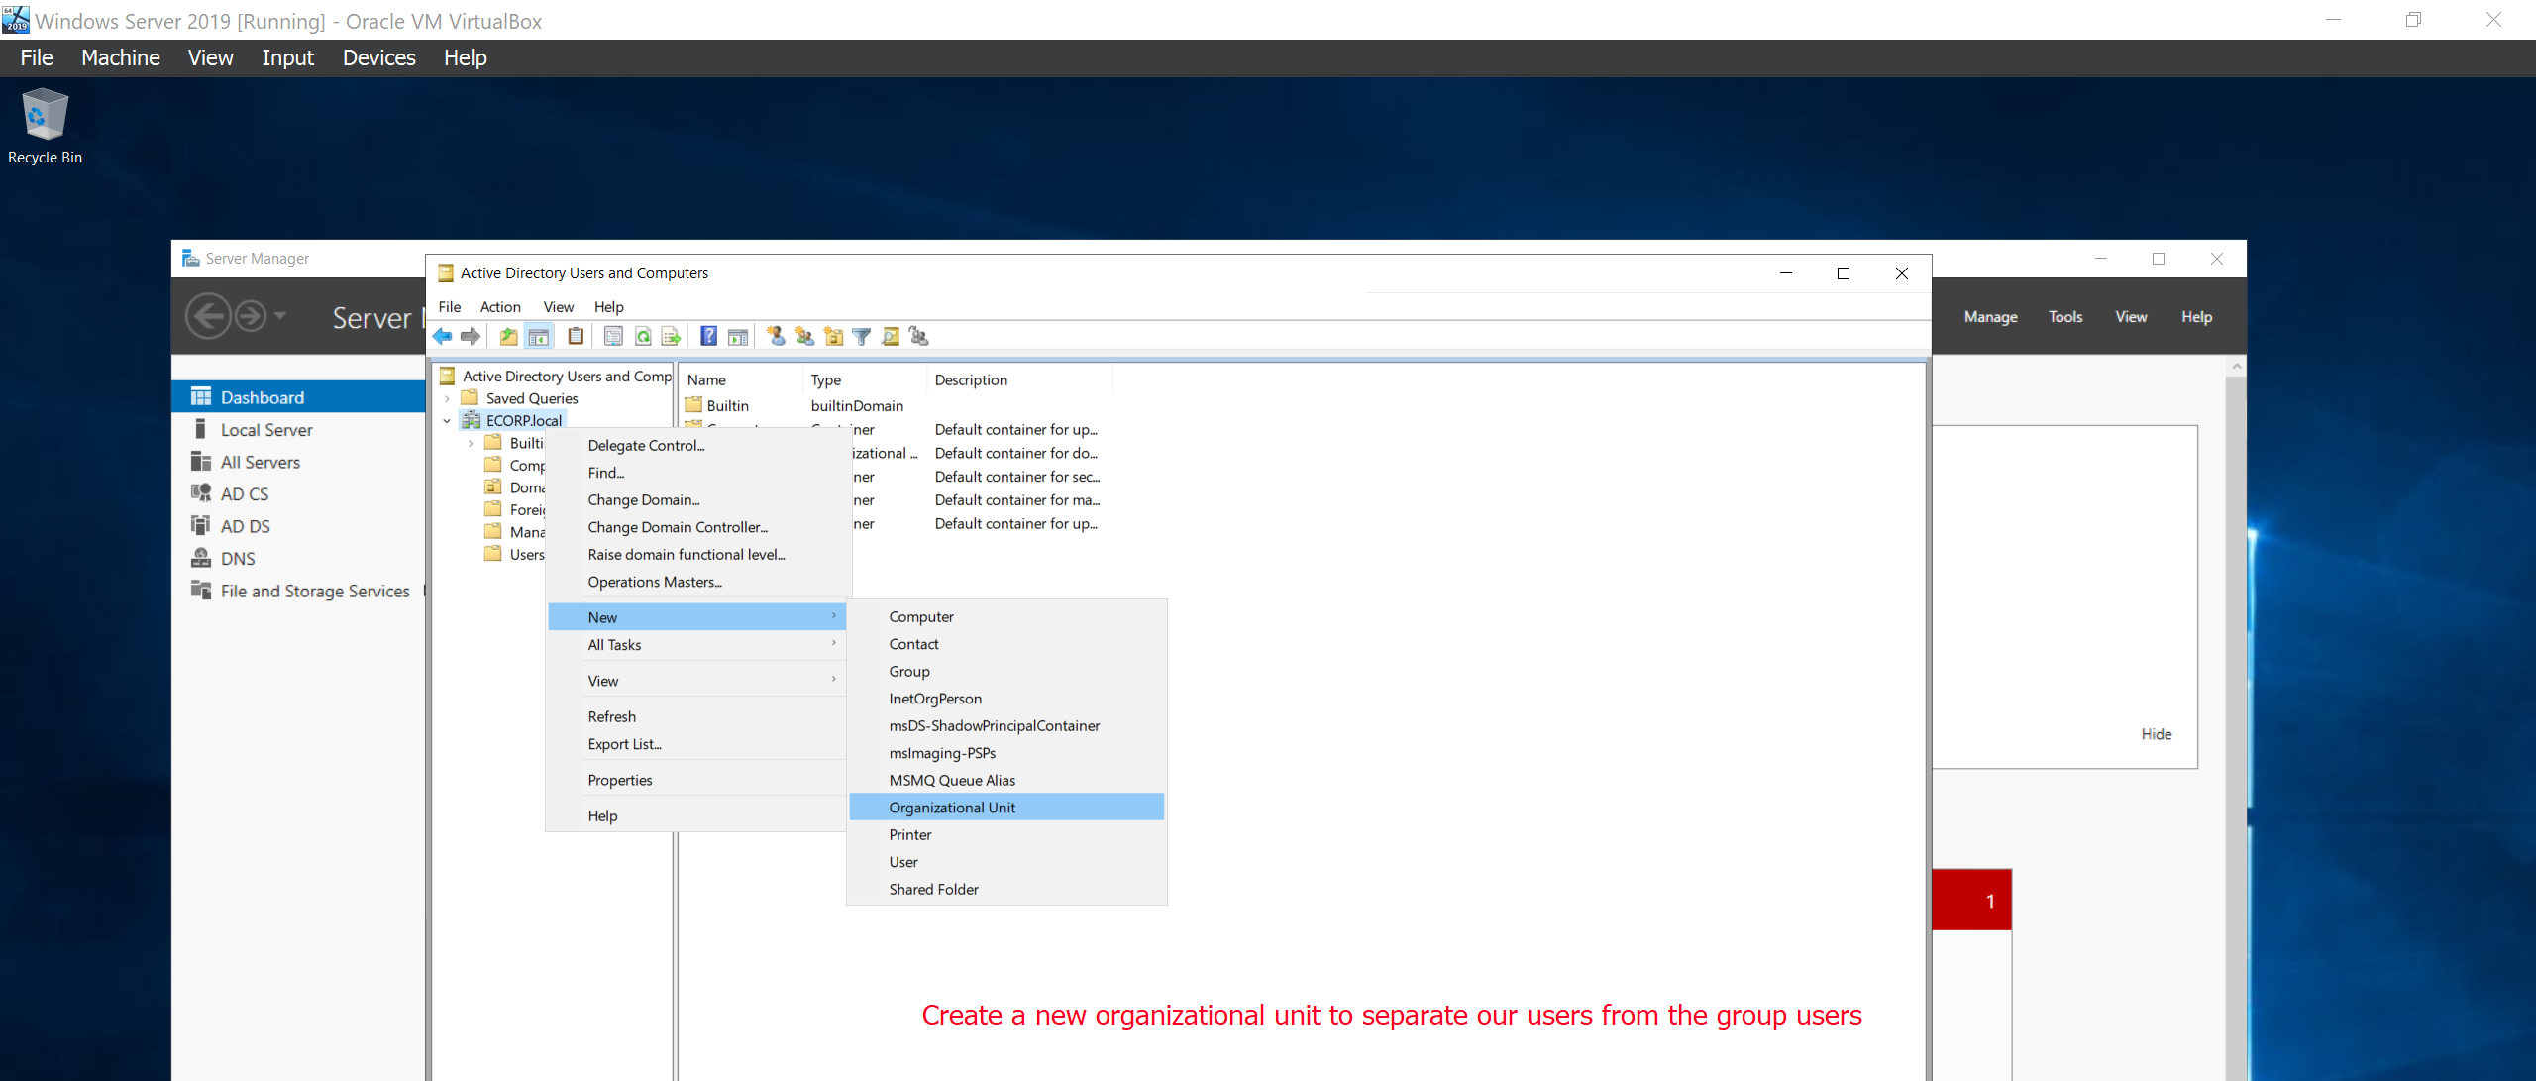Select AD CS in Server Manager sidebar
This screenshot has width=2536, height=1081.
(x=244, y=494)
